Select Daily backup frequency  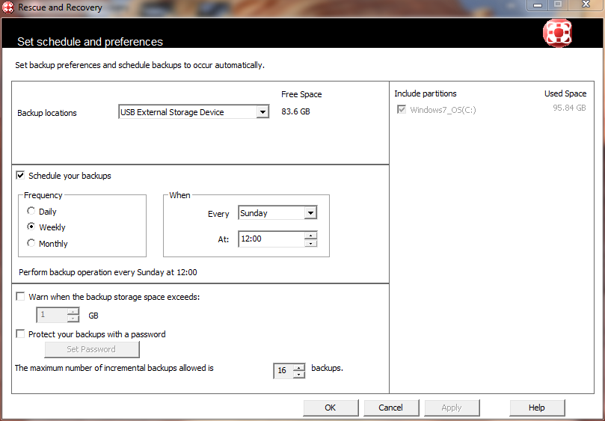point(31,212)
